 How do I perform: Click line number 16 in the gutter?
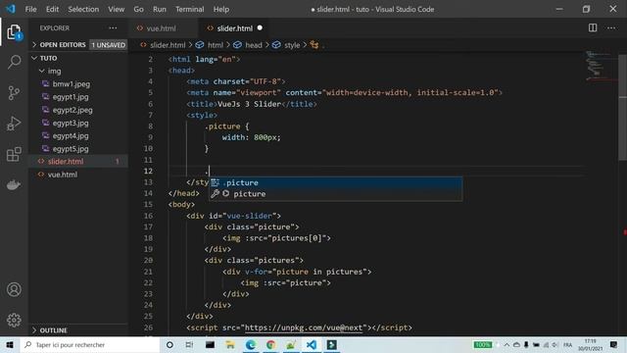[148, 216]
